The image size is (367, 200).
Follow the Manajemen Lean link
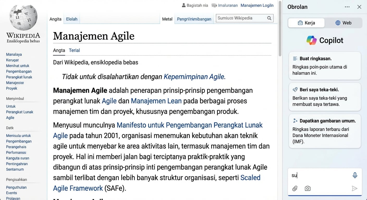tap(156, 101)
